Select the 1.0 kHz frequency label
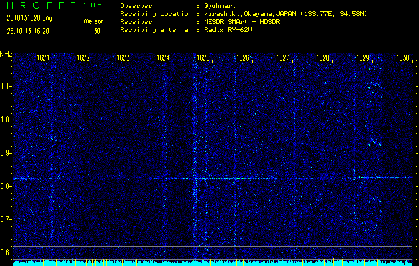The image size is (419, 266). 5,120
